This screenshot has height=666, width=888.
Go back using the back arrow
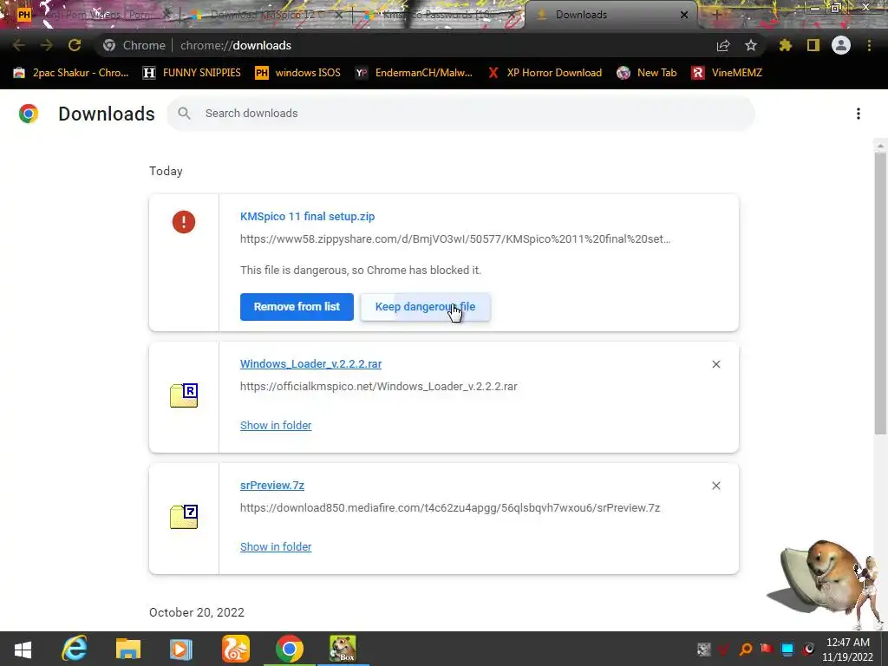point(19,45)
